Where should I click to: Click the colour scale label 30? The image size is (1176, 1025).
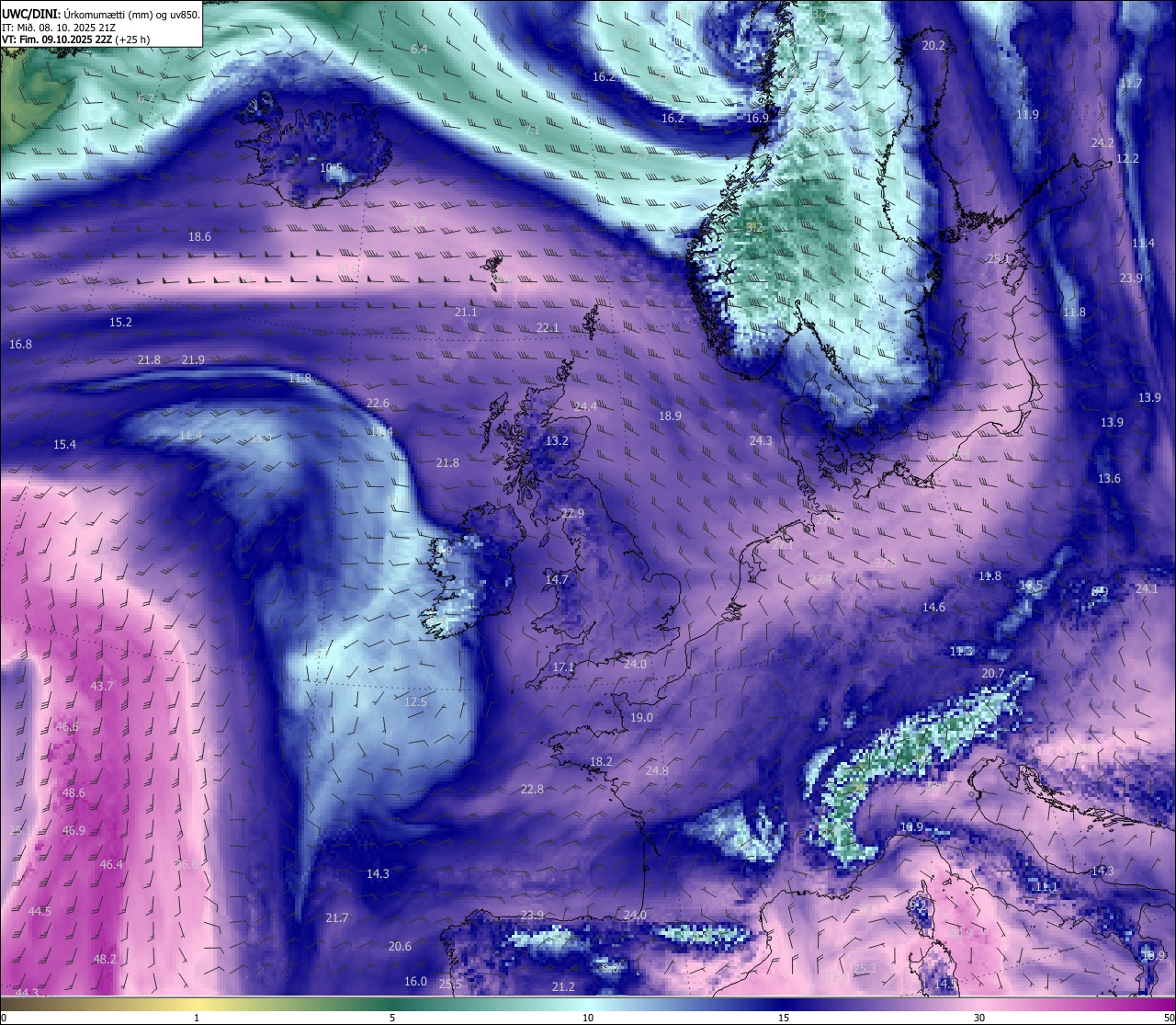(979, 1018)
